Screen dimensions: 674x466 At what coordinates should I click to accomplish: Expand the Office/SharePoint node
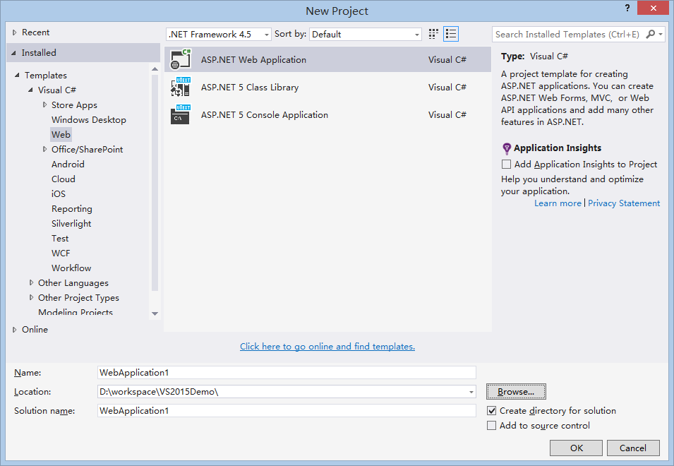coord(44,149)
